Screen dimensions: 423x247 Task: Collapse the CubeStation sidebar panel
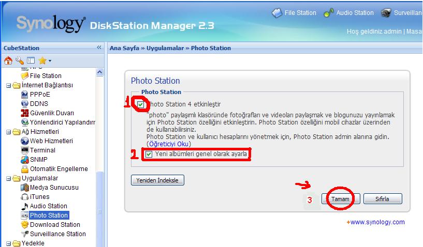click(99, 48)
